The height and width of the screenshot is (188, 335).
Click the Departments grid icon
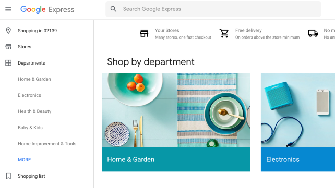coord(8,63)
